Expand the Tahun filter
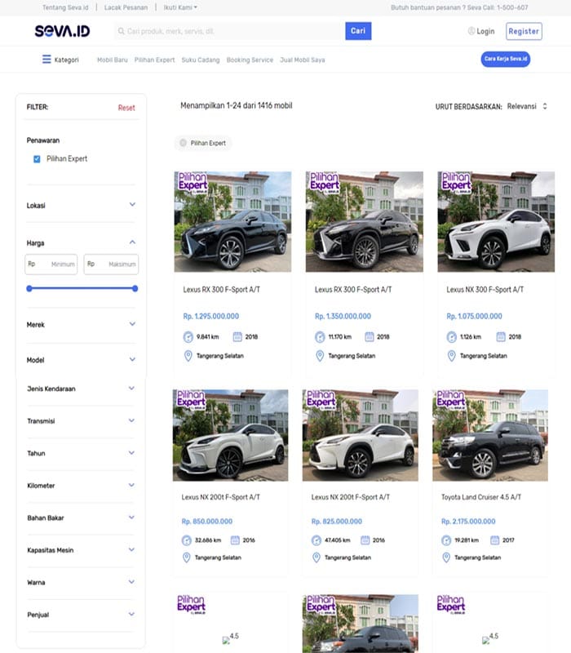 tap(131, 453)
